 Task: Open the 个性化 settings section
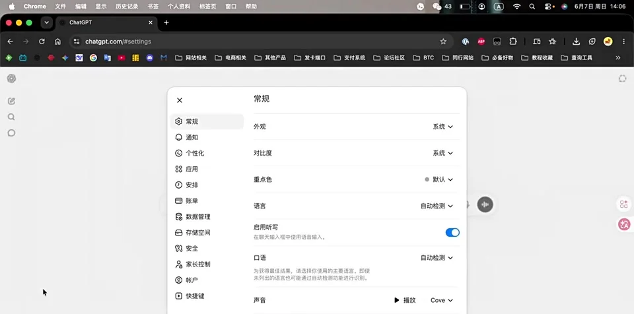[x=207, y=153]
